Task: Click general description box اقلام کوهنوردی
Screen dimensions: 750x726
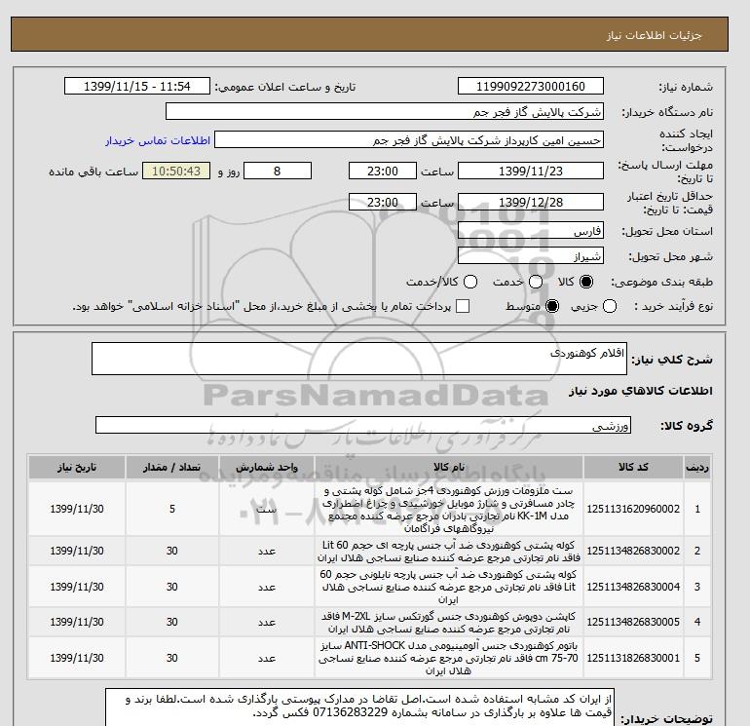Action: [359, 359]
